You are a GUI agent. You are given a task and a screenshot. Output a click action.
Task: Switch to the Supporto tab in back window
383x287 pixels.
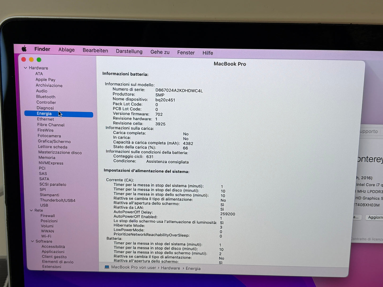[369, 131]
